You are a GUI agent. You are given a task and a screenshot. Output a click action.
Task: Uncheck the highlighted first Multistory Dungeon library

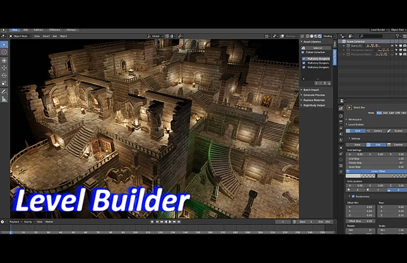click(x=304, y=59)
